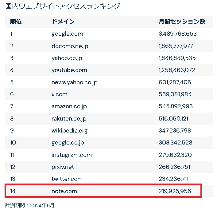This screenshot has width=217, height=210.
Task: Select the pixiv.net domain cell
Action: (63, 167)
